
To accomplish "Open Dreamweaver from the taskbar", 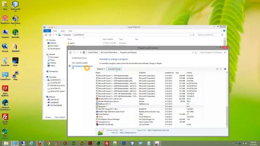I will click(73, 143).
